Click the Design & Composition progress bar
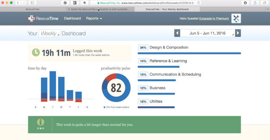 point(189,54)
